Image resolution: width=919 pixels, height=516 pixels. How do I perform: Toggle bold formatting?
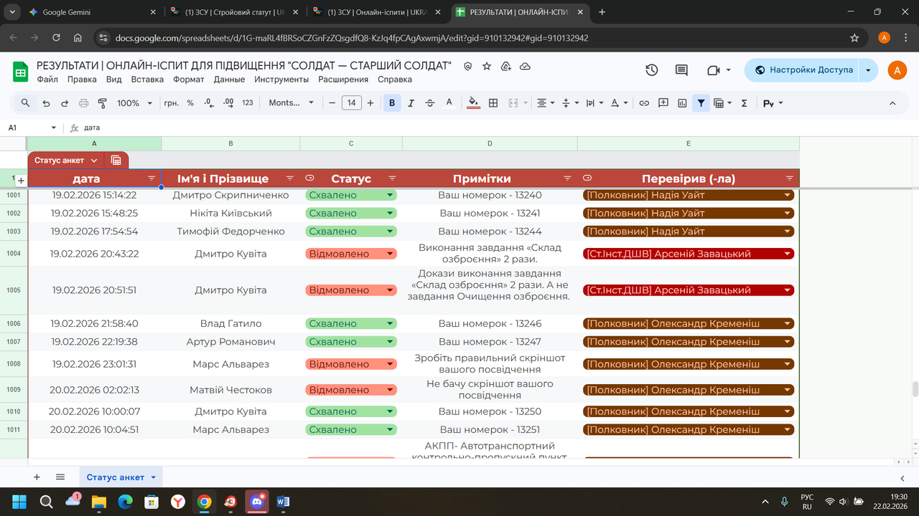[x=392, y=103]
